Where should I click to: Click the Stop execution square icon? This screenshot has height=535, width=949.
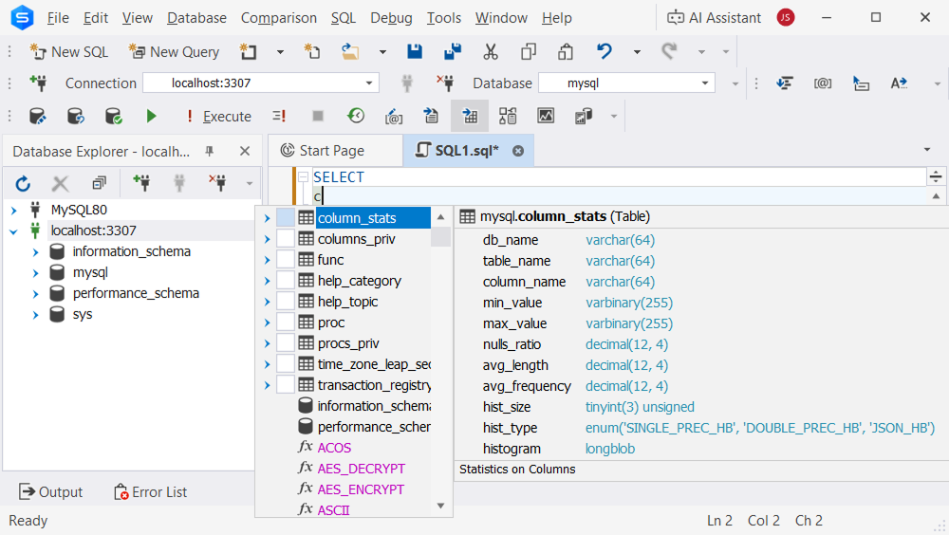[x=318, y=116]
